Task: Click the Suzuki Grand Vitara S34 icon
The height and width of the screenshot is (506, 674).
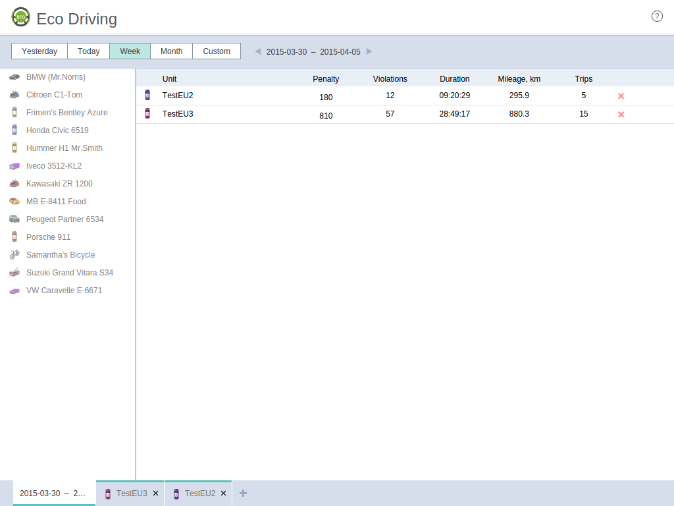Action: coord(14,272)
